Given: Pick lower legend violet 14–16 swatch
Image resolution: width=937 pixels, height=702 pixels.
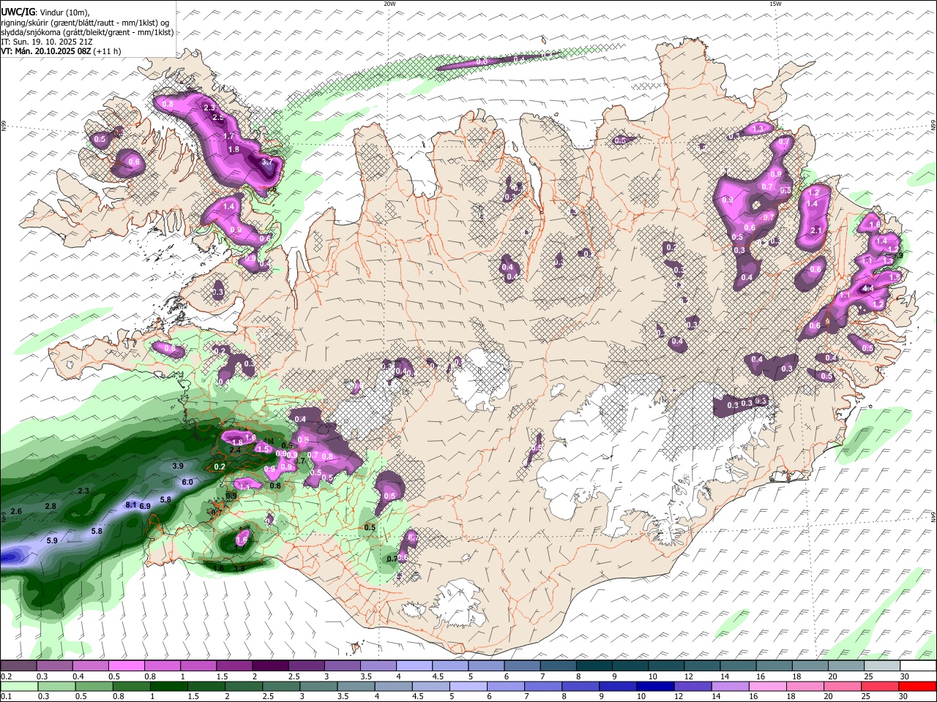Looking at the screenshot, I should click(x=731, y=687).
